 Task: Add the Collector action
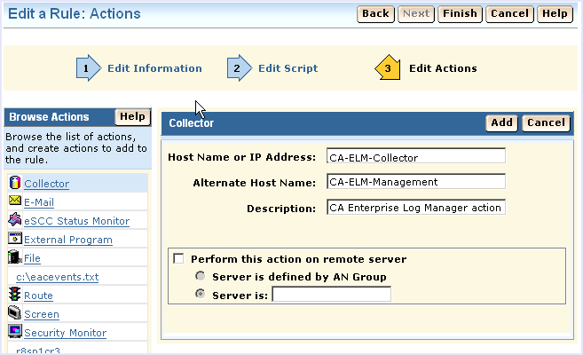(x=502, y=123)
